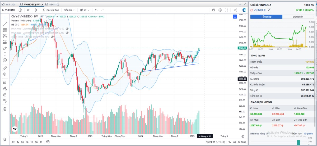This screenshot has width=317, height=146.
Task: Click the share chart icon
Action: [x=235, y=10]
